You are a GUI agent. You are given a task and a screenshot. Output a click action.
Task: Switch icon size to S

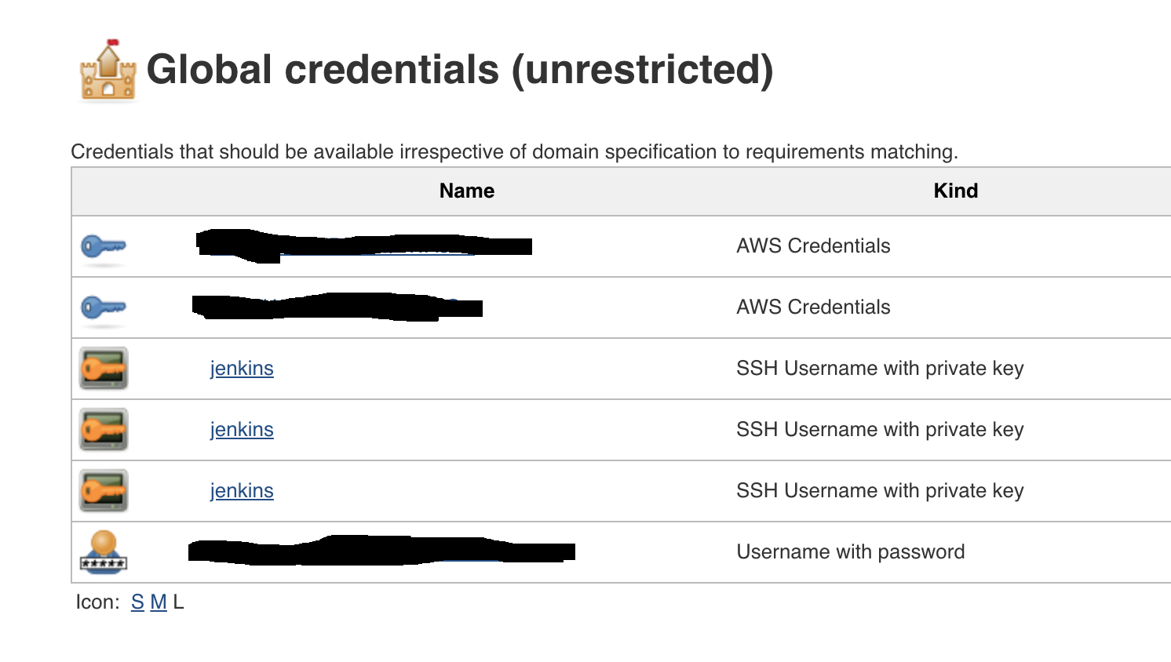(x=137, y=602)
